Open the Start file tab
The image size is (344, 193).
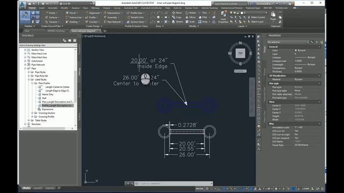pyautogui.click(x=27, y=31)
